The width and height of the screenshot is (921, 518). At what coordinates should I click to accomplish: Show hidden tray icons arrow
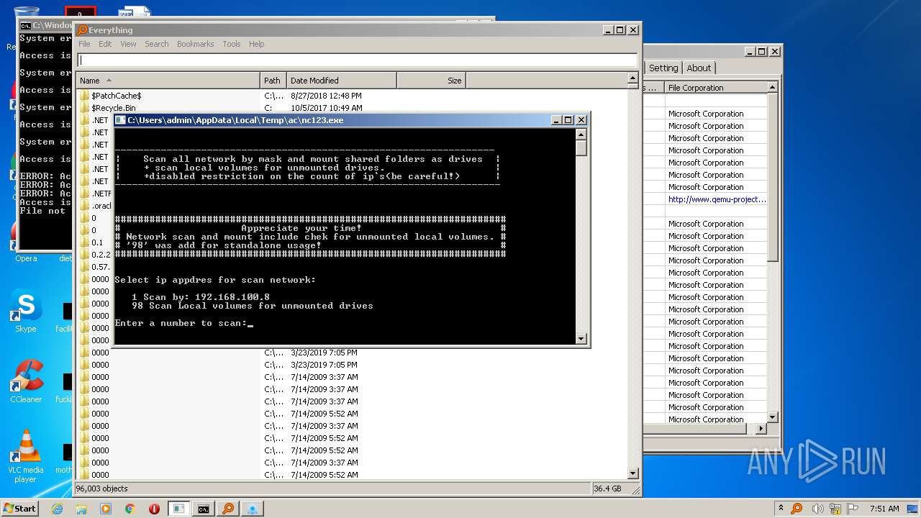(x=781, y=509)
